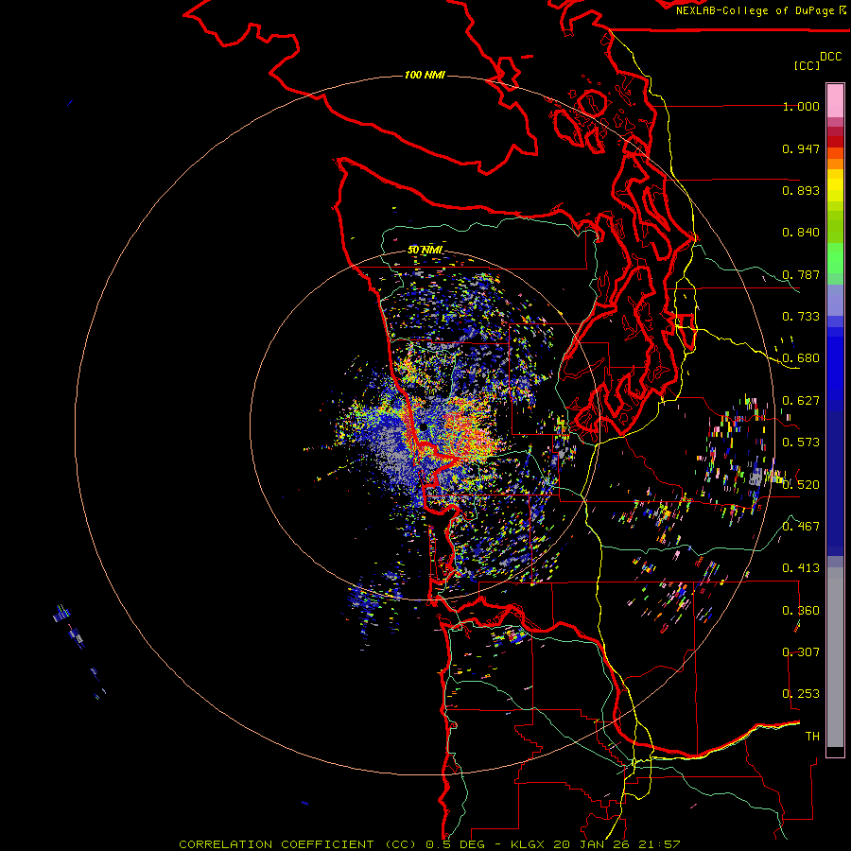The height and width of the screenshot is (851, 851).
Task: Click the 0.467 scale value
Action: 801,527
